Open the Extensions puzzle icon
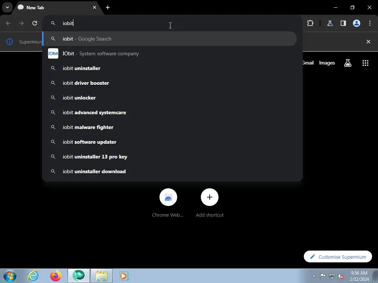This screenshot has width=378, height=283. click(x=310, y=23)
